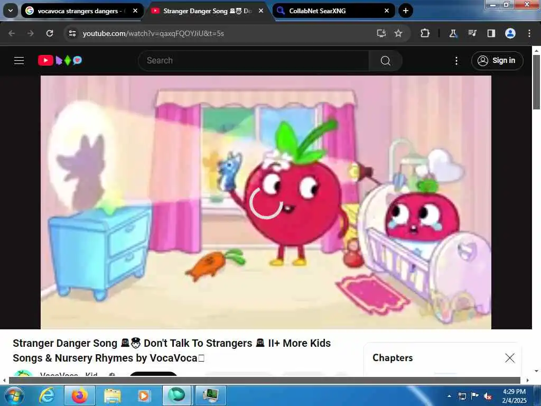This screenshot has width=541, height=406.
Task: Click the scroll right arrow
Action: click(527, 380)
